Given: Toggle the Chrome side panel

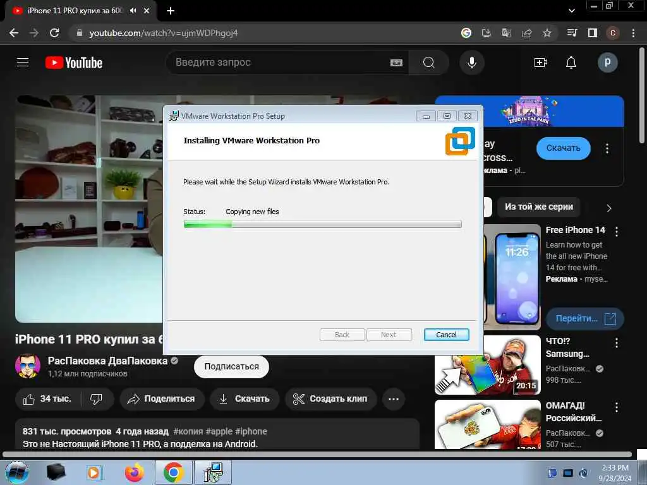Looking at the screenshot, I should (593, 33).
